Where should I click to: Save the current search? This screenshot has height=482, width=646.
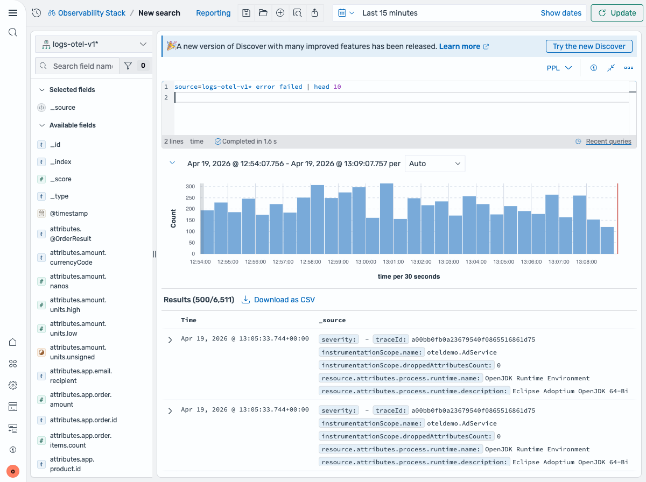click(x=246, y=12)
